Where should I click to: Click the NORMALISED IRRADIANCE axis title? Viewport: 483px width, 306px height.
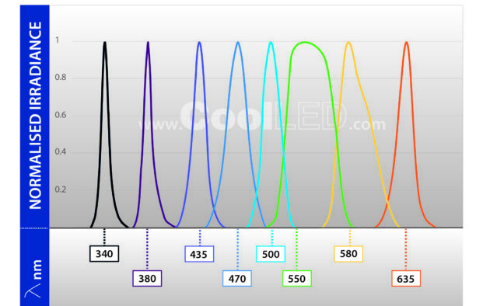tap(35, 116)
